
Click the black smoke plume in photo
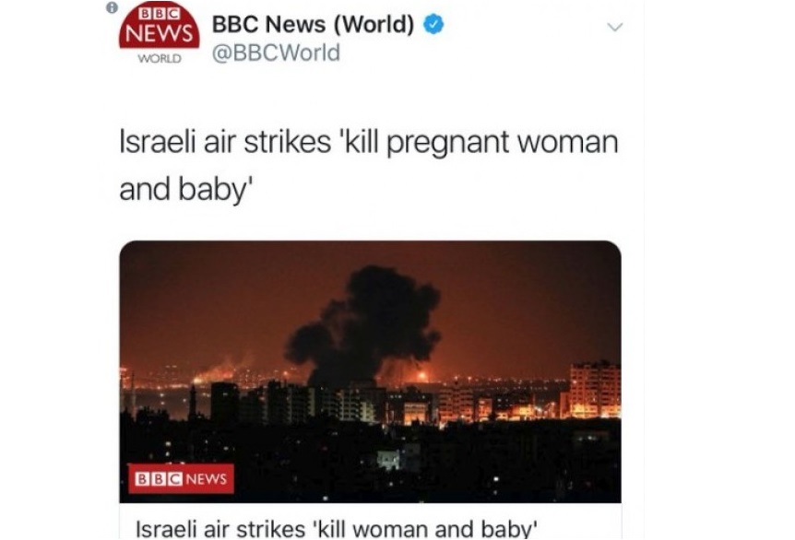click(365, 323)
